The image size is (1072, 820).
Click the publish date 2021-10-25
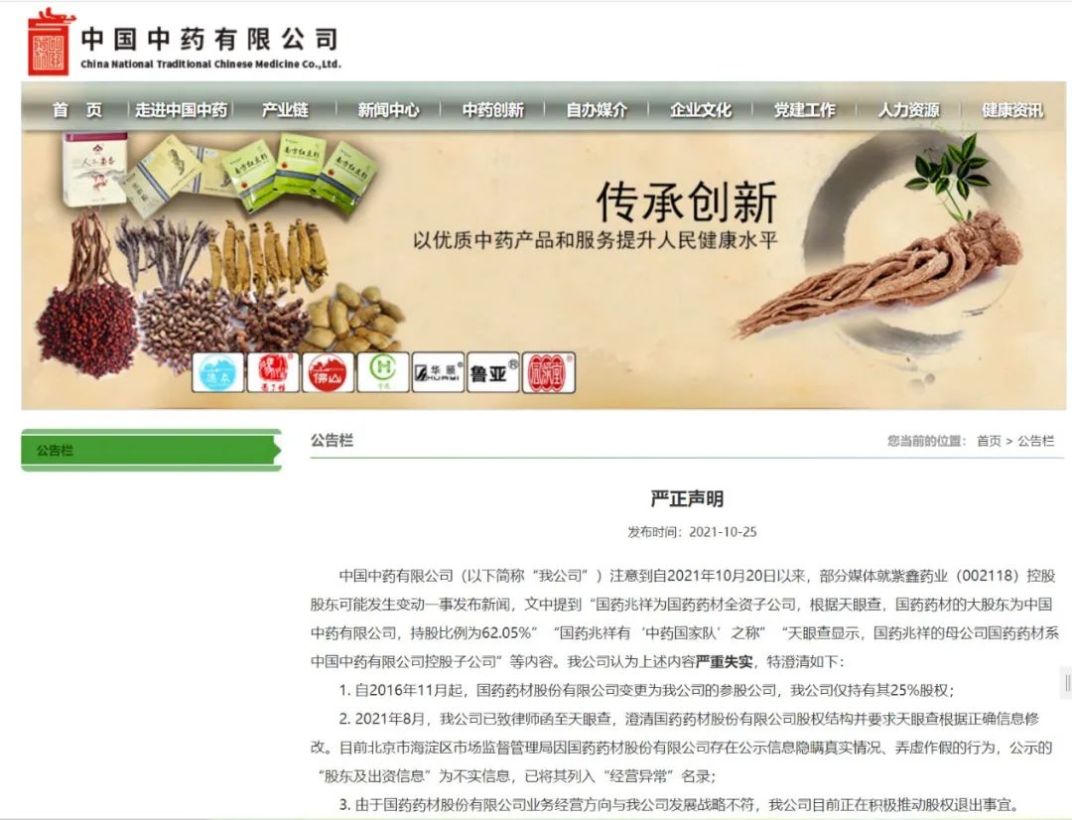click(723, 532)
